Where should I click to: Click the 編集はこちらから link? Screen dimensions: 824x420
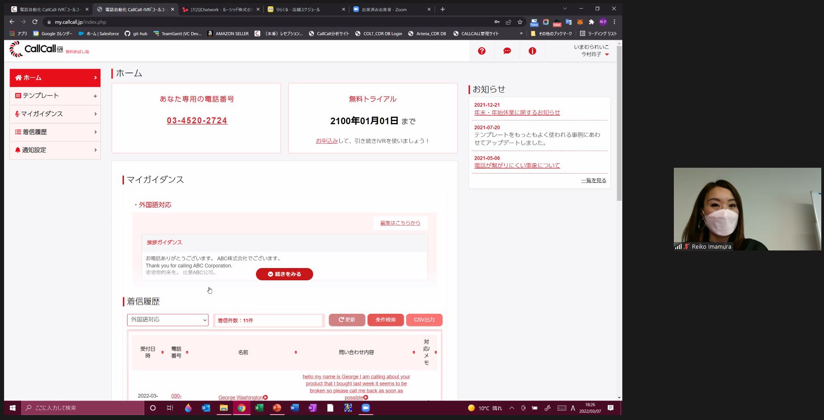click(400, 223)
